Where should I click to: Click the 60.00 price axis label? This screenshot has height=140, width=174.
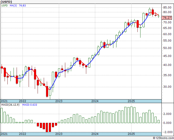point(167,34)
